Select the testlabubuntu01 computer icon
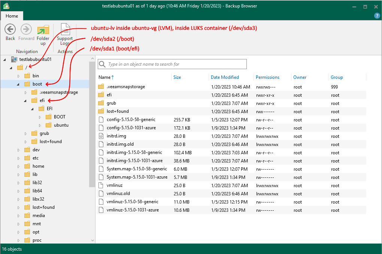Image resolution: width=382 pixels, height=254 pixels. (x=14, y=59)
